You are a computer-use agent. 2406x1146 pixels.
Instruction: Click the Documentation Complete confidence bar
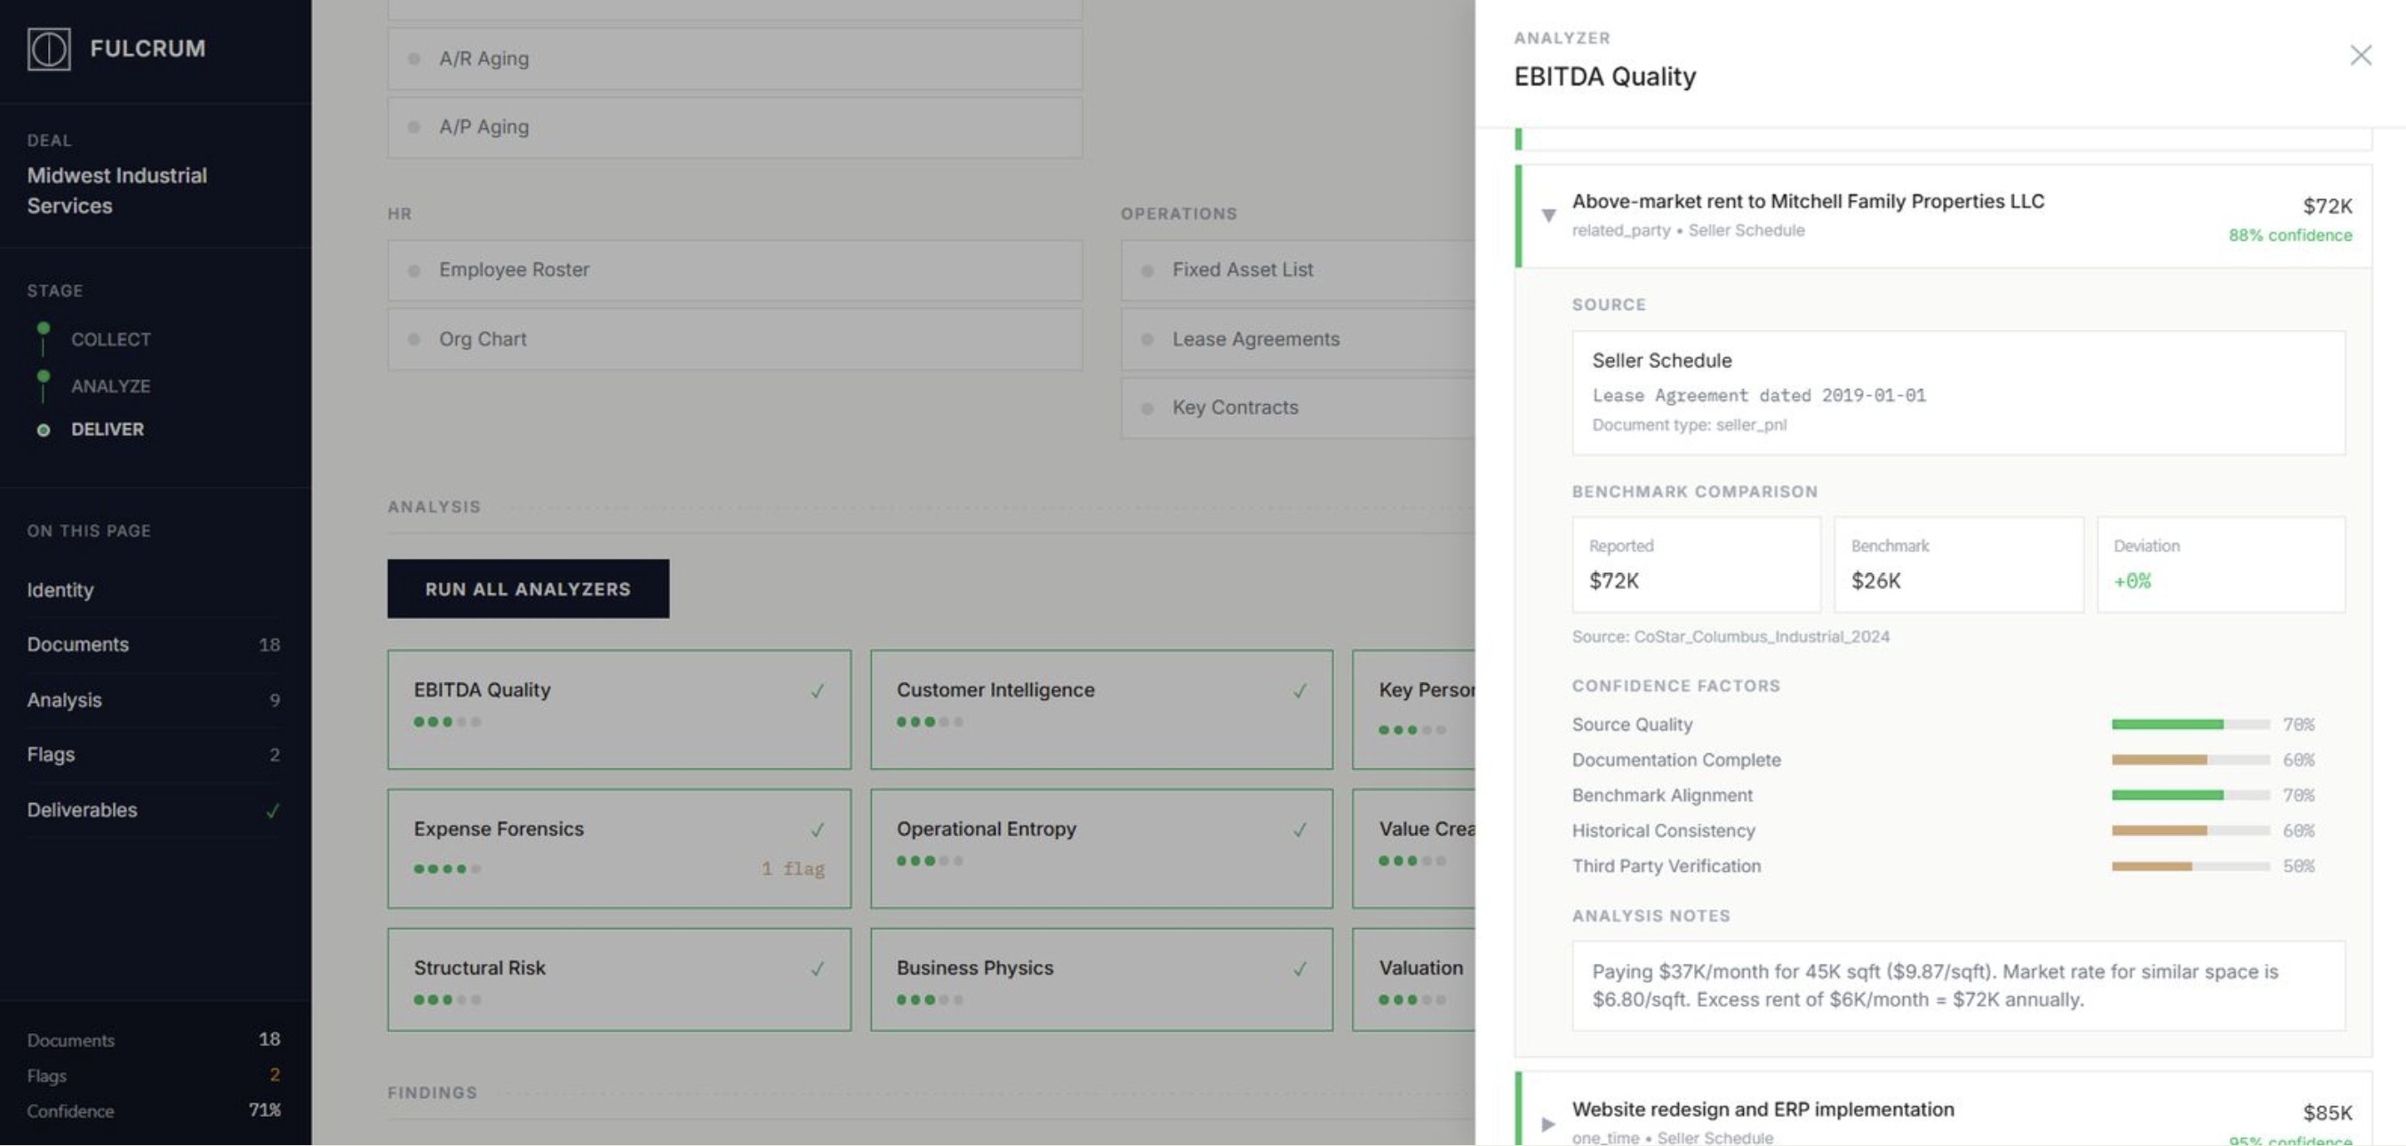(2190, 760)
